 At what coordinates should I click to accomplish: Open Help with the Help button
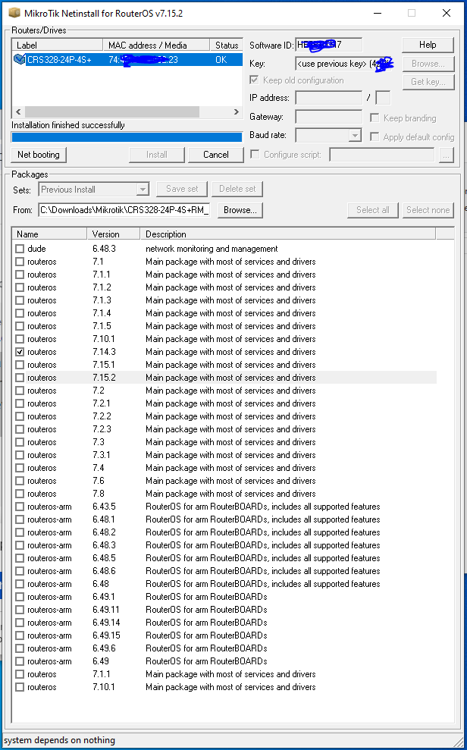click(x=428, y=45)
